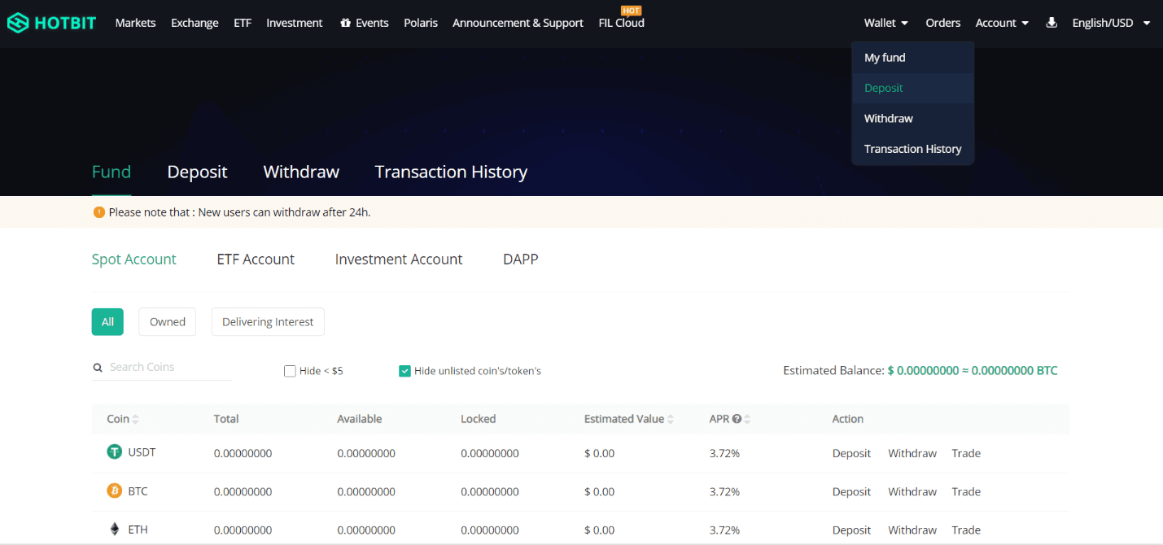
Task: Click Trade in BTC row
Action: click(x=966, y=491)
